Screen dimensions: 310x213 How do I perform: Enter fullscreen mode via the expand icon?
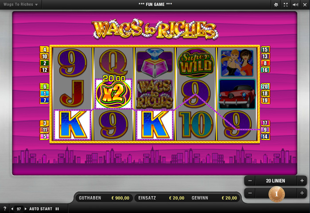click(286, 5)
